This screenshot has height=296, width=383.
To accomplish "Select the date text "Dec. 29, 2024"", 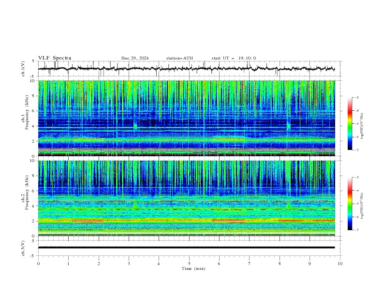I will click(x=135, y=58).
